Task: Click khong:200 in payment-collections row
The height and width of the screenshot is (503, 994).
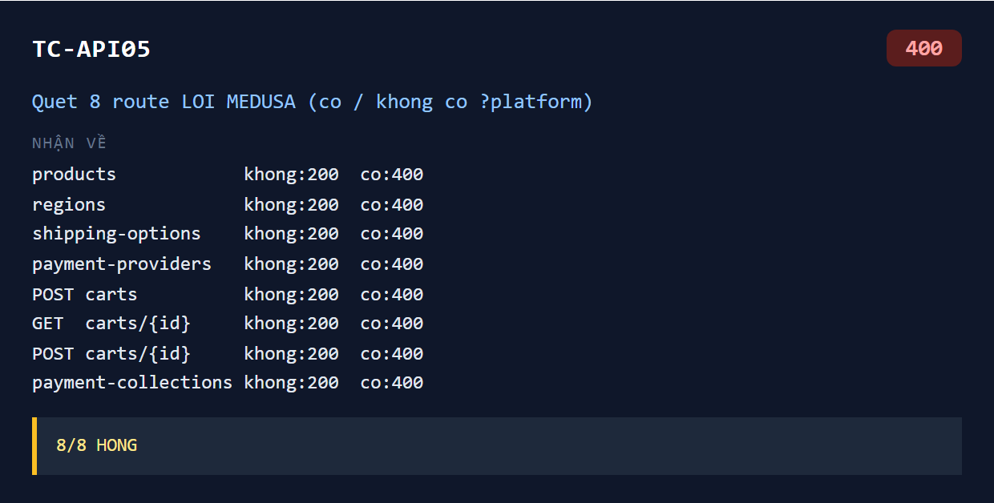Action: (x=291, y=383)
